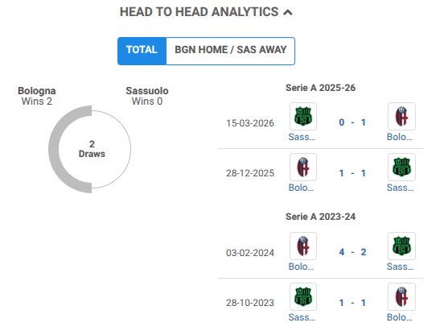Click Bologna crest in 28-10-2023 match
Viewport: 436px width, 335px height.
click(x=401, y=296)
